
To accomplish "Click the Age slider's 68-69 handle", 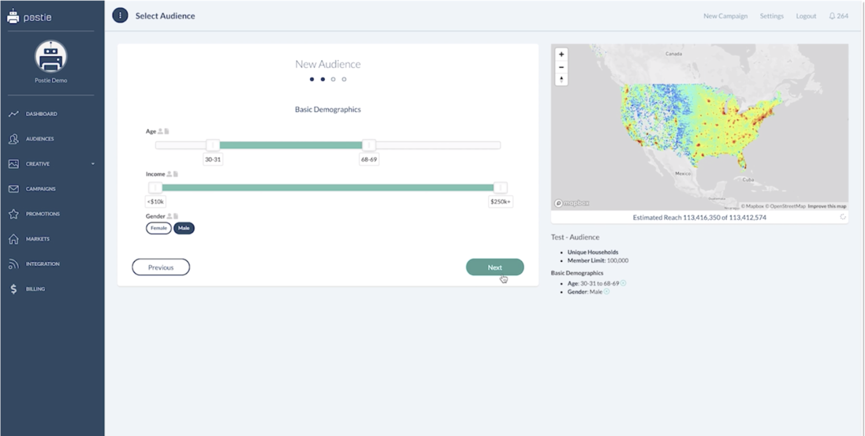I will (369, 145).
